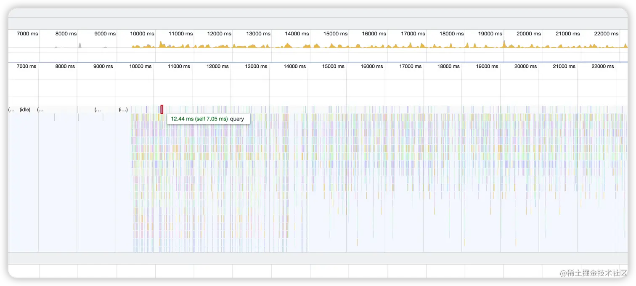Click the 13000 ms label in flame chart ruler
Image resolution: width=636 pixels, height=286 pixels.
click(x=256, y=66)
